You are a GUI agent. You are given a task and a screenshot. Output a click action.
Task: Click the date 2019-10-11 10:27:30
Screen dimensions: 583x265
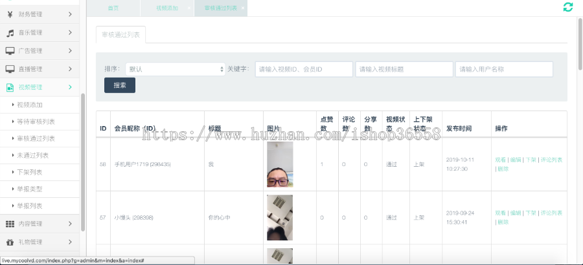[462, 164]
